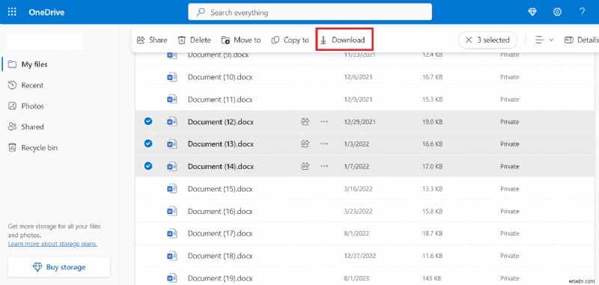The width and height of the screenshot is (599, 285).
Task: Click the 143 KB size cell
Action: point(432,278)
